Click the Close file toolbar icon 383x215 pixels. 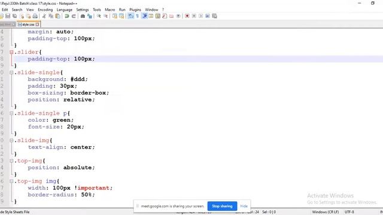pos(22,16)
